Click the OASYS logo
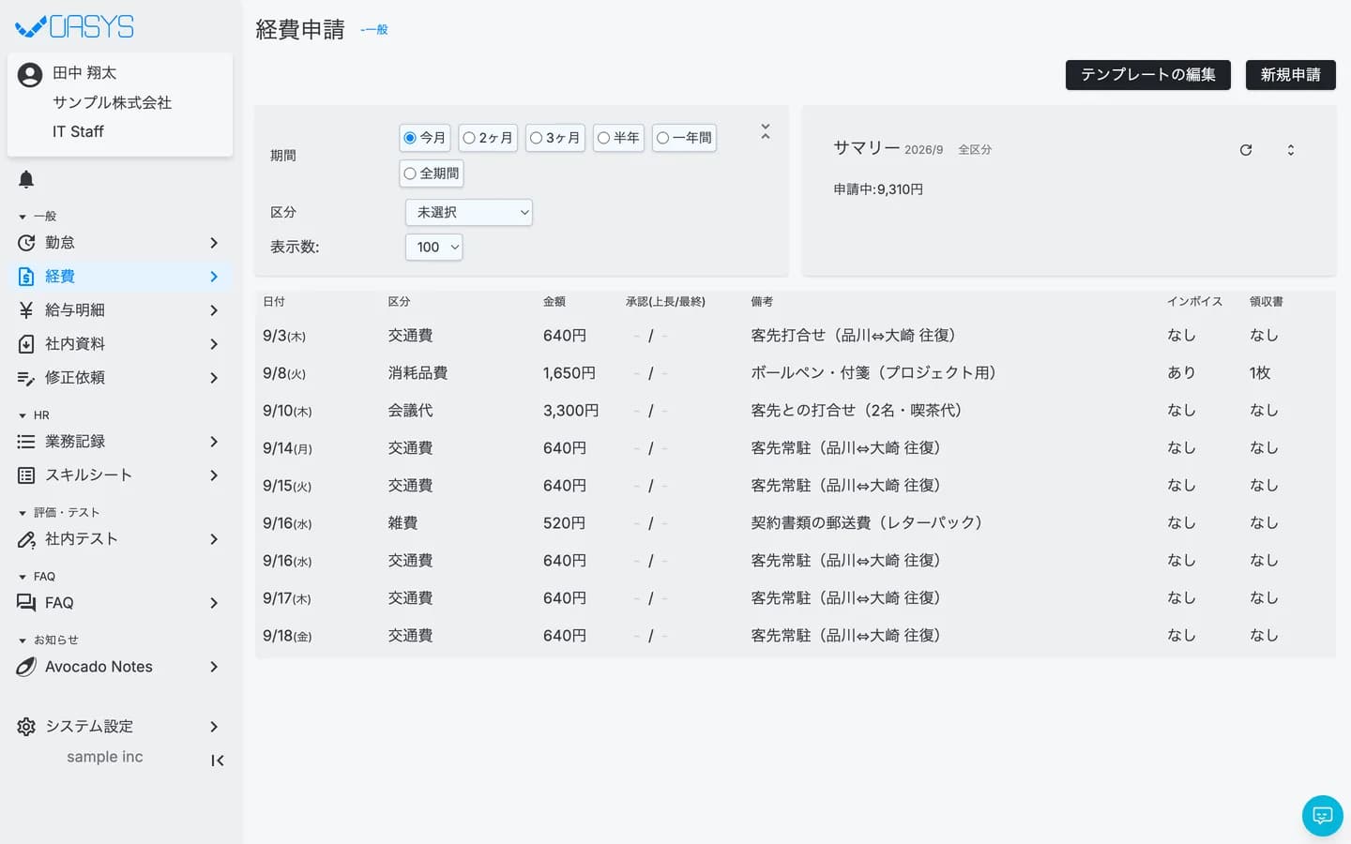The width and height of the screenshot is (1351, 844). click(x=74, y=26)
